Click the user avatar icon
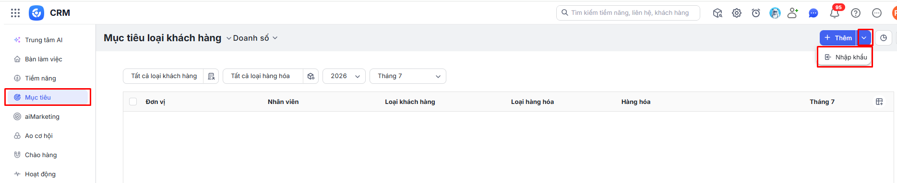 [x=775, y=13]
